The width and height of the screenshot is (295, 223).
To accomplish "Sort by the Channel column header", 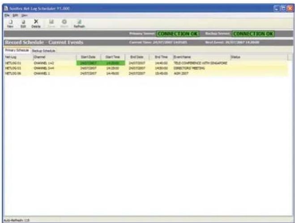I will (x=55, y=57).
